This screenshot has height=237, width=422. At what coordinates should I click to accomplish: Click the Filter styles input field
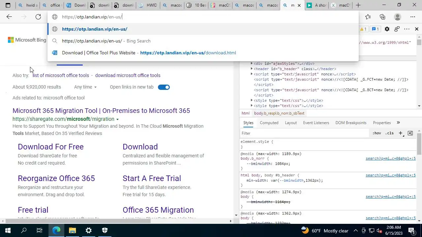[304, 133]
